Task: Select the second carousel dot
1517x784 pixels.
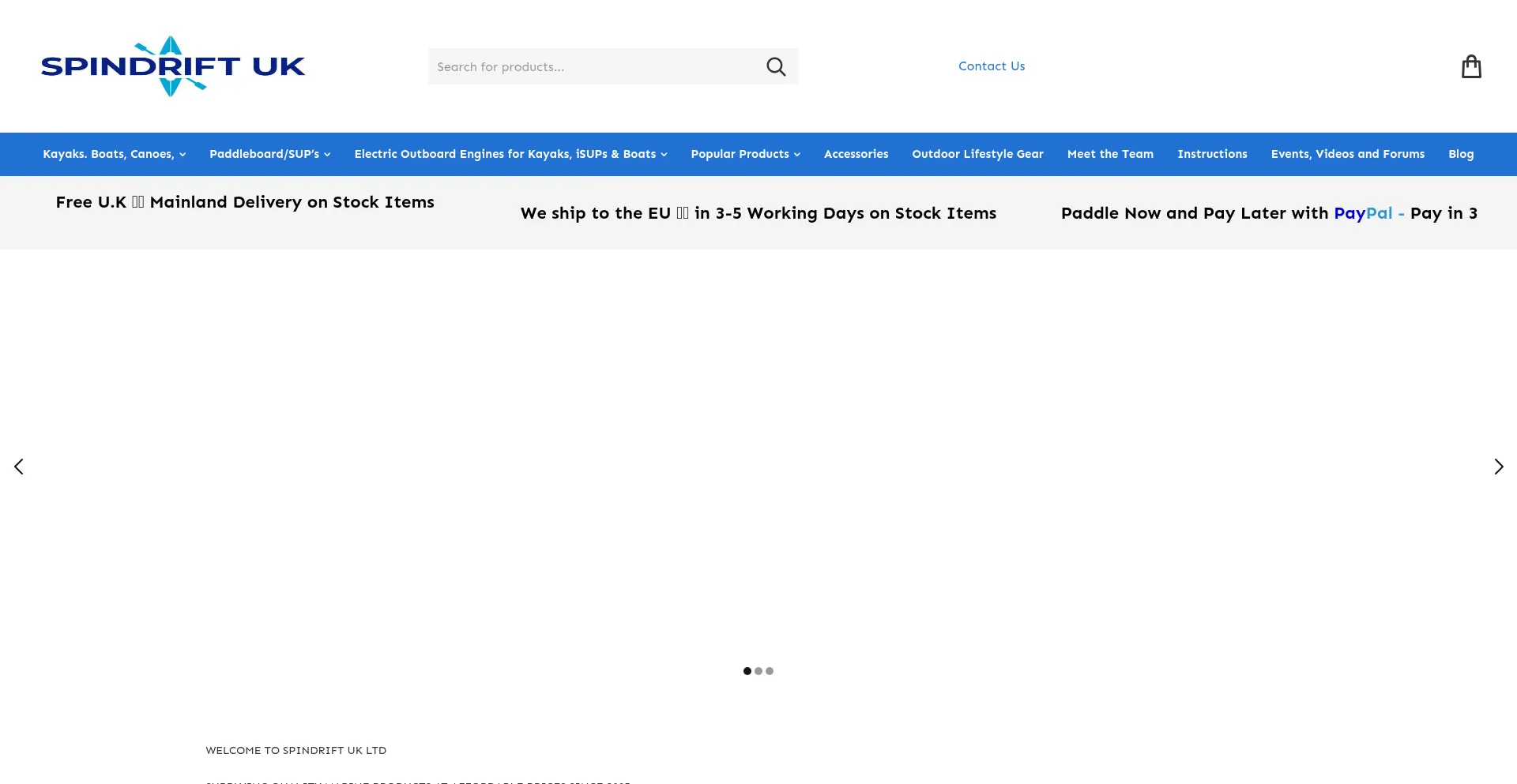Action: (758, 671)
